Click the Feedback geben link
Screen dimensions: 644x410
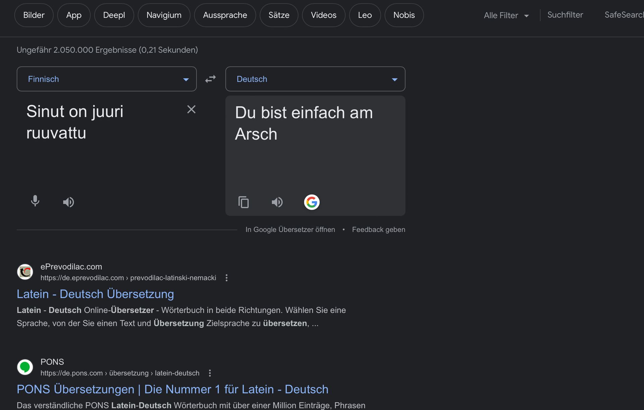tap(378, 229)
